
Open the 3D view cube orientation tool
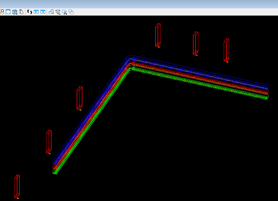15,12
